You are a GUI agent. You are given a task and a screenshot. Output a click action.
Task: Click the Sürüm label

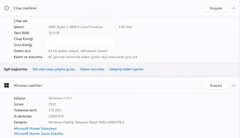point(19,104)
